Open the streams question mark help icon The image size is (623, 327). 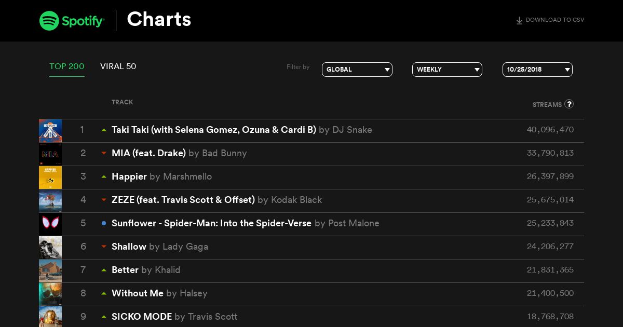click(x=569, y=104)
